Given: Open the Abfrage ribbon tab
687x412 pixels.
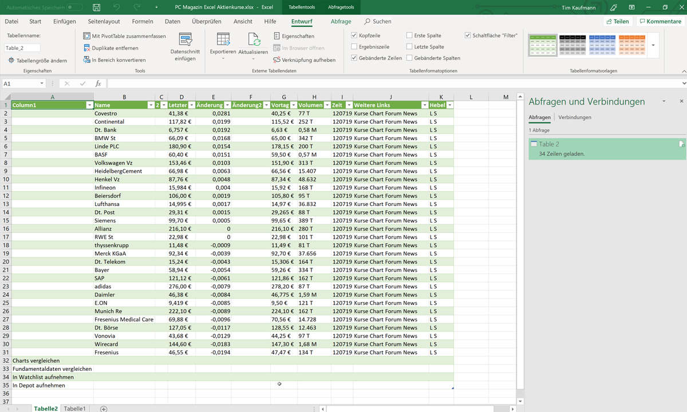Looking at the screenshot, I should coord(341,21).
